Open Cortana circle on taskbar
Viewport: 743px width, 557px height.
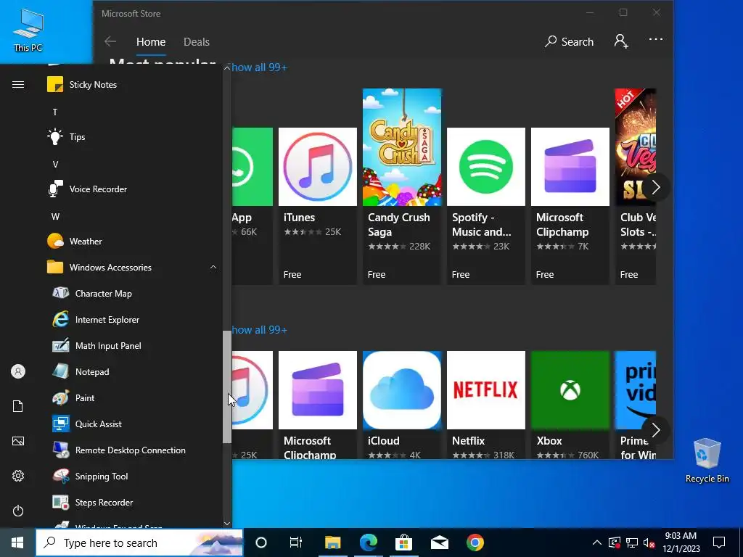click(261, 542)
